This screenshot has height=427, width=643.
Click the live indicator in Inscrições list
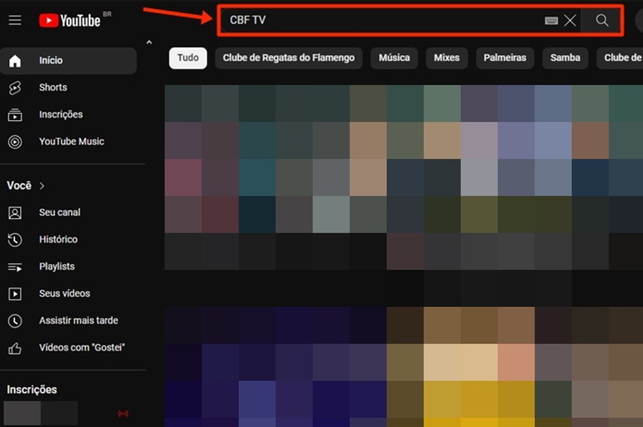click(123, 413)
